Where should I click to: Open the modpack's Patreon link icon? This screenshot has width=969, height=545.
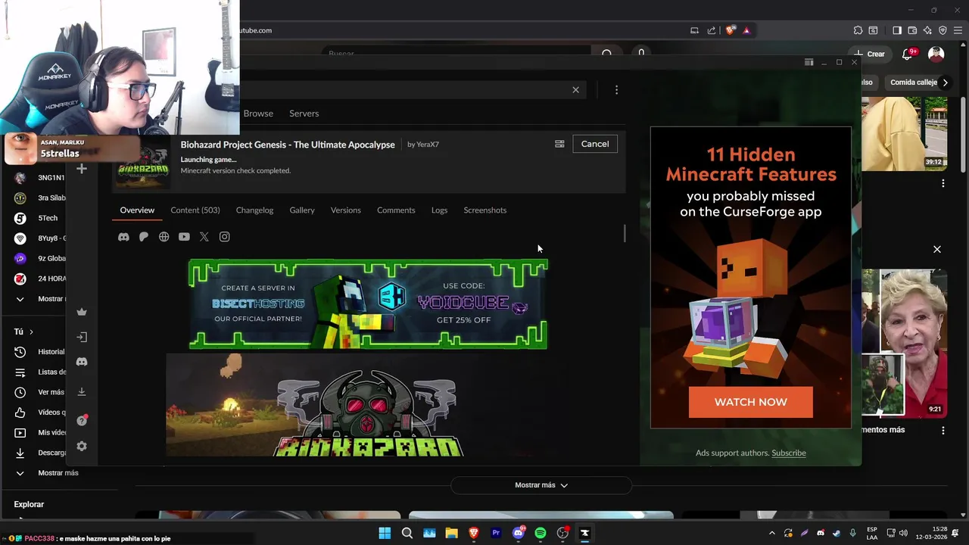[x=144, y=237]
